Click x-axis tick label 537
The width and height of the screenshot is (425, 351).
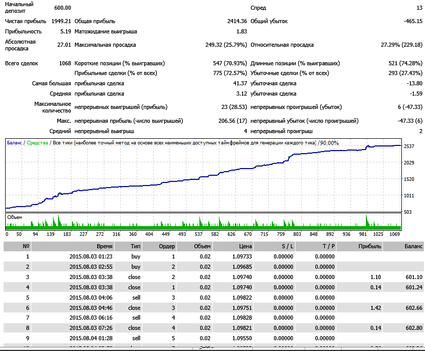[199, 234]
